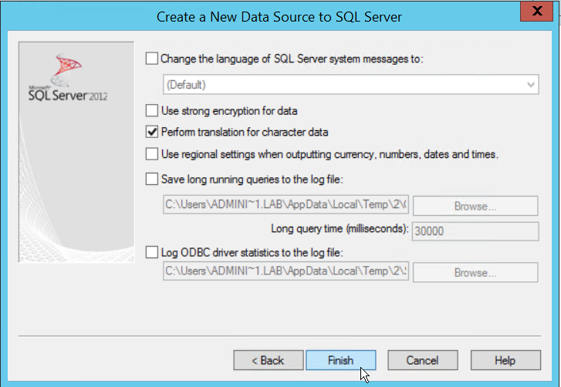Image resolution: width=561 pixels, height=387 pixels.
Task: Click the long query time field showing 30000
Action: [x=475, y=231]
